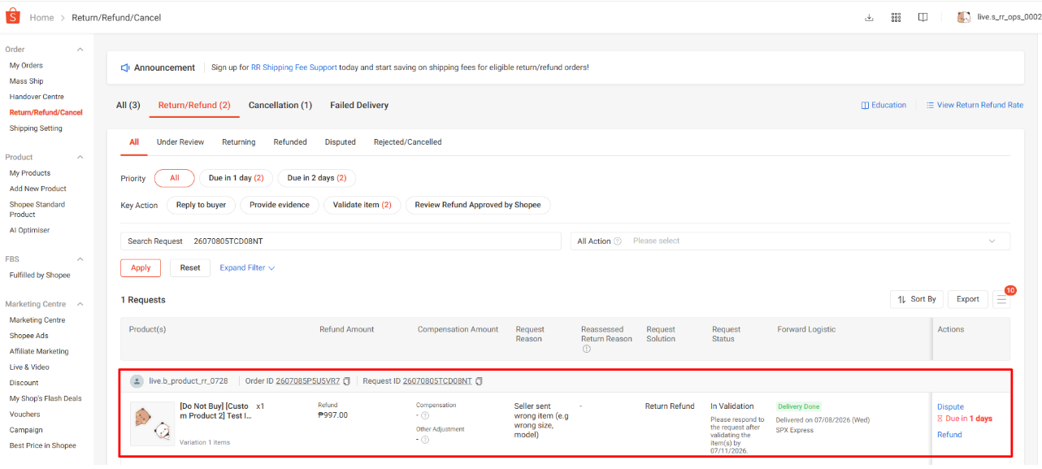Open Shopee Ads in sidebar
Image resolution: width=1042 pixels, height=469 pixels.
click(29, 336)
